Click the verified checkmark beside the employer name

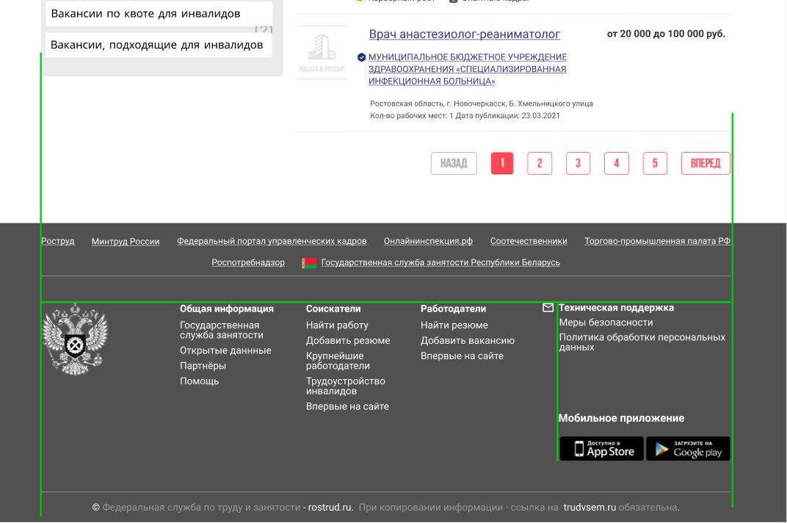tap(360, 57)
